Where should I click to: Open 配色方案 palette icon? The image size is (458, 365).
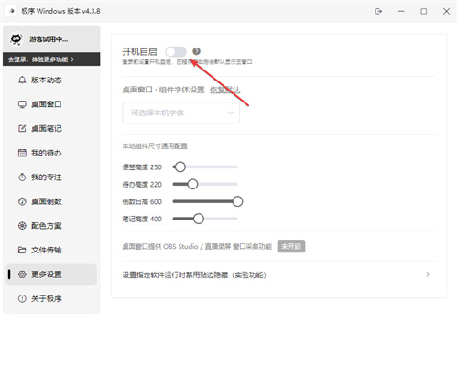pyautogui.click(x=22, y=226)
